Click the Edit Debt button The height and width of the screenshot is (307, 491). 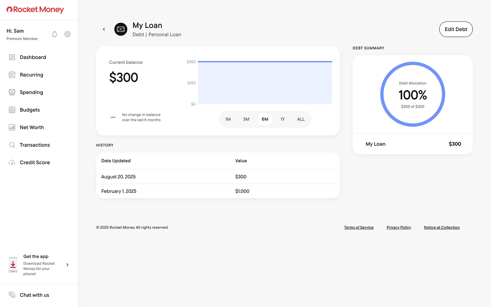coord(456,29)
